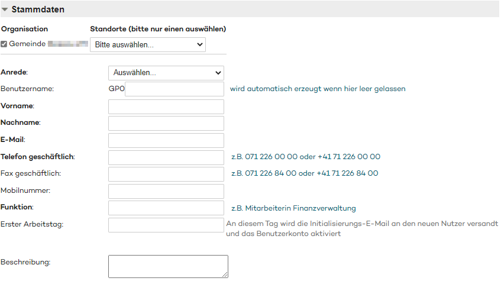Open the Erster Arbeitstag date field
Viewport: 501px width, 281px height.
pyautogui.click(x=166, y=225)
